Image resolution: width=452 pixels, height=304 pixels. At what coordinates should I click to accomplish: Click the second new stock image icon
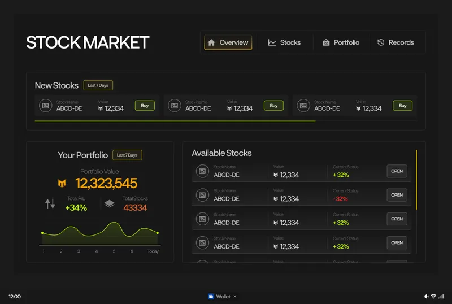coord(175,106)
